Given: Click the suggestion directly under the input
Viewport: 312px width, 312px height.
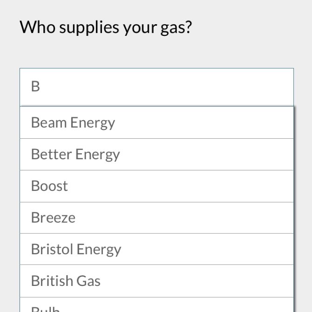Looking at the screenshot, I should (156, 122).
